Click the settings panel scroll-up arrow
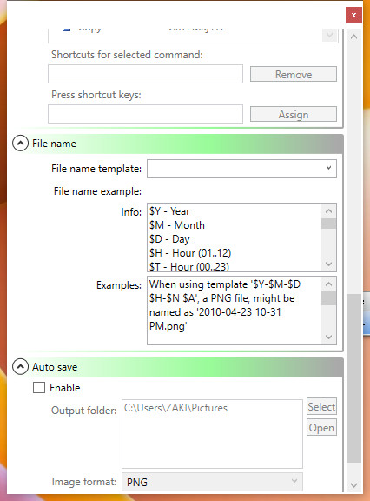370x501 pixels. click(353, 37)
